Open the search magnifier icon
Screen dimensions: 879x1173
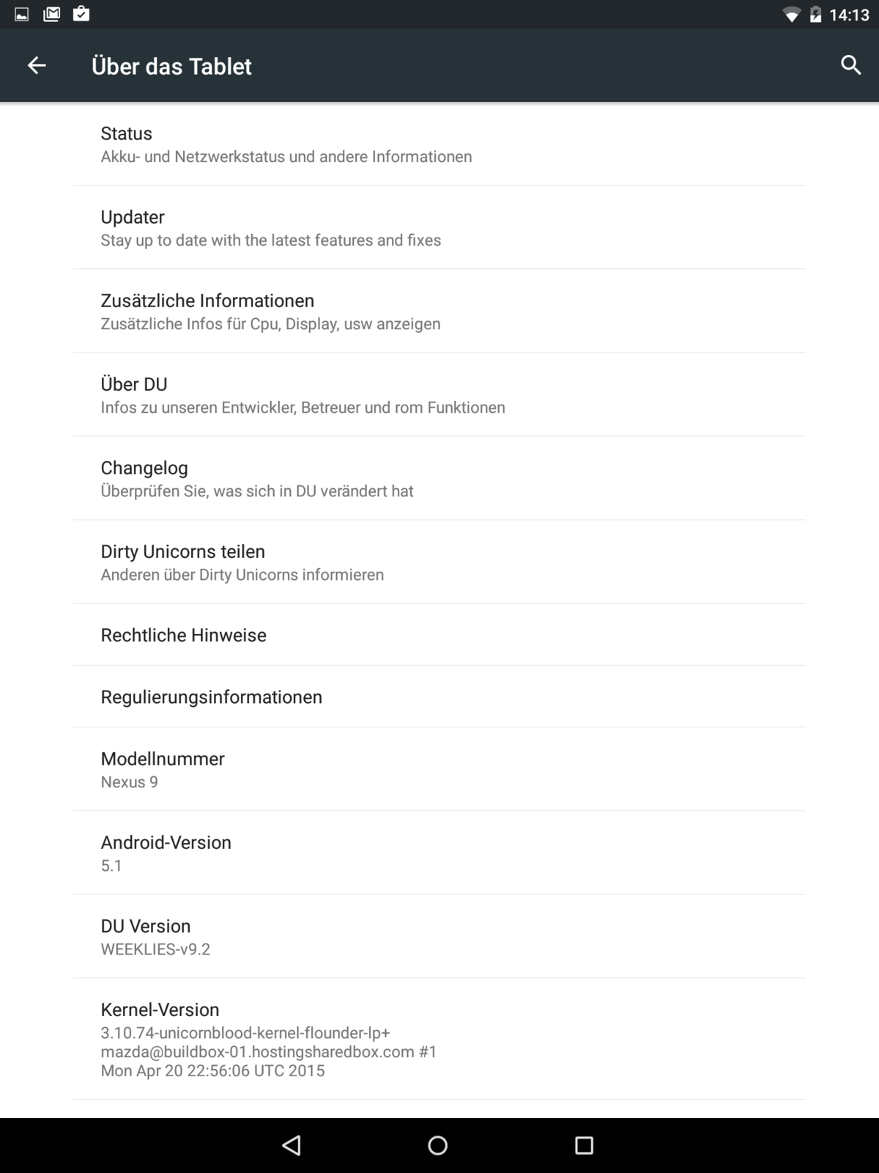point(850,66)
